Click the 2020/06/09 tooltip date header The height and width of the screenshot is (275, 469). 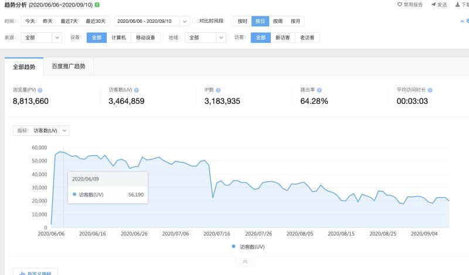pyautogui.click(x=85, y=179)
